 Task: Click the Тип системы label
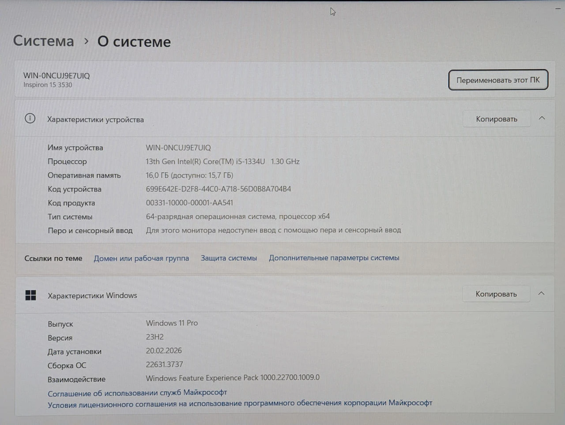click(70, 216)
